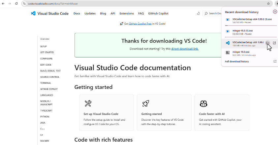The width and height of the screenshot is (278, 145).
Task: Click the wrench tools icon on setup card
Action: (88, 103)
